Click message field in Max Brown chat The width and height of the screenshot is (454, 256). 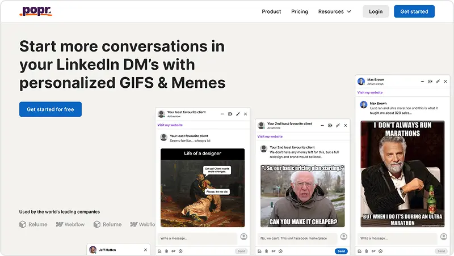click(x=397, y=238)
